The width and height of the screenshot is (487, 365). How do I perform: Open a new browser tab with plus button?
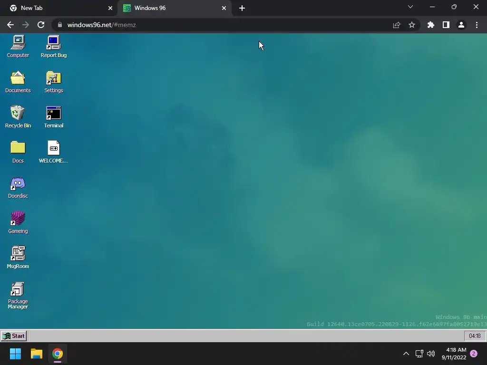point(242,8)
